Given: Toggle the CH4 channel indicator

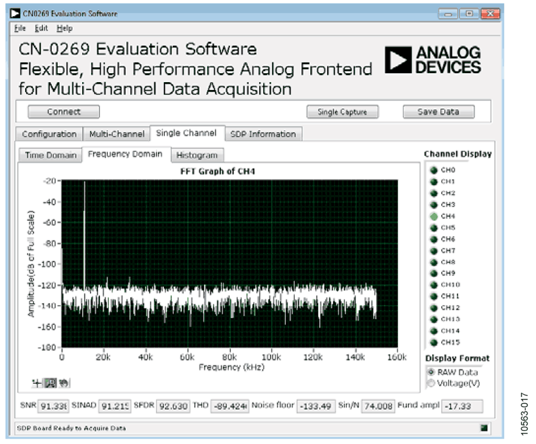Looking at the screenshot, I should coord(434,216).
